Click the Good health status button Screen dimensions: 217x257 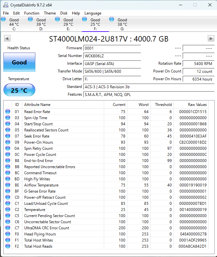pos(19,62)
